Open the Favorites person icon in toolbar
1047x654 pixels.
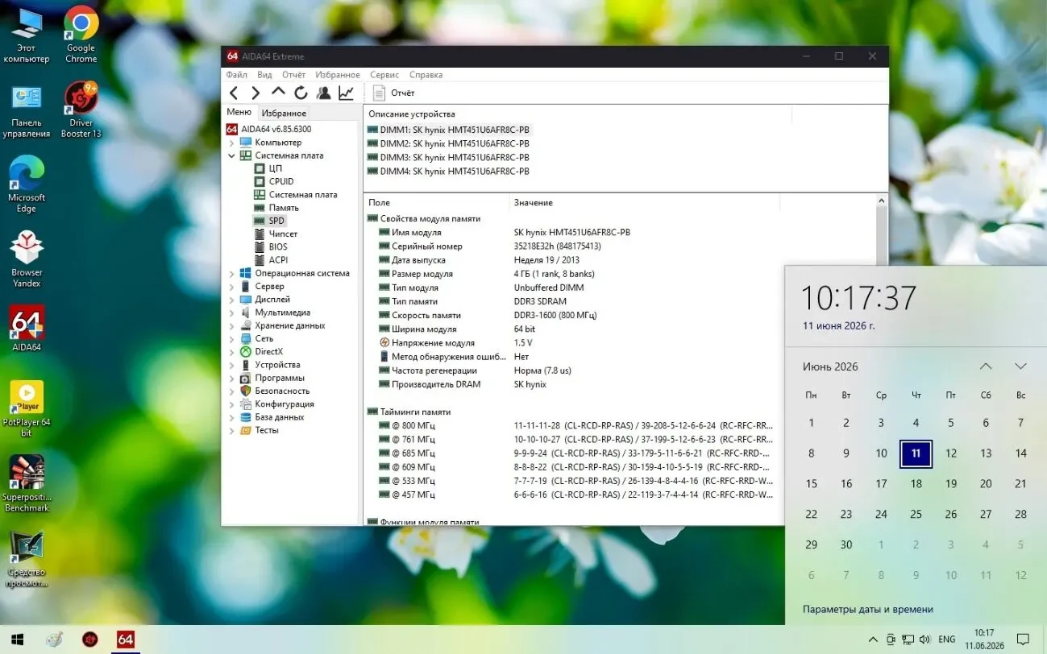pyautogui.click(x=323, y=93)
